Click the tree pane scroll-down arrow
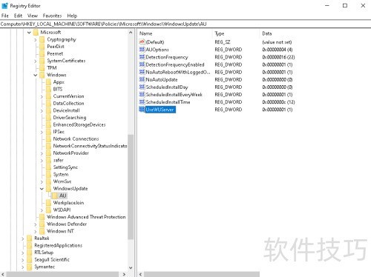This screenshot has width=371, height=277. pos(131,267)
